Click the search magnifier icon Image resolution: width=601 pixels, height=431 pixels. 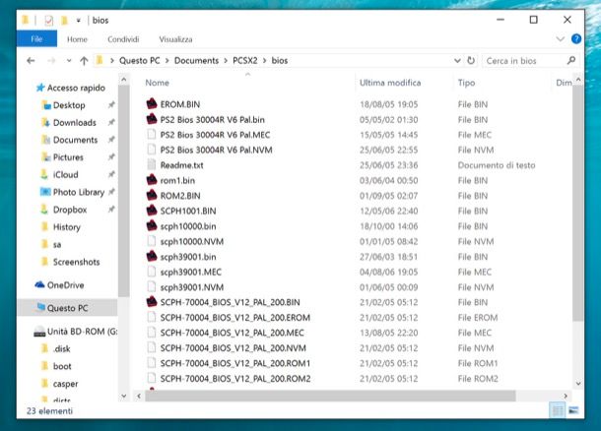point(571,60)
